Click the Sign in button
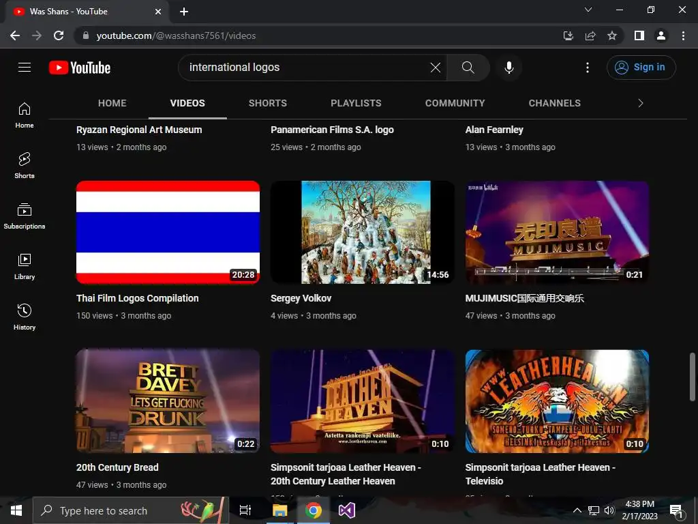Screen dimensions: 698x524 point(641,68)
